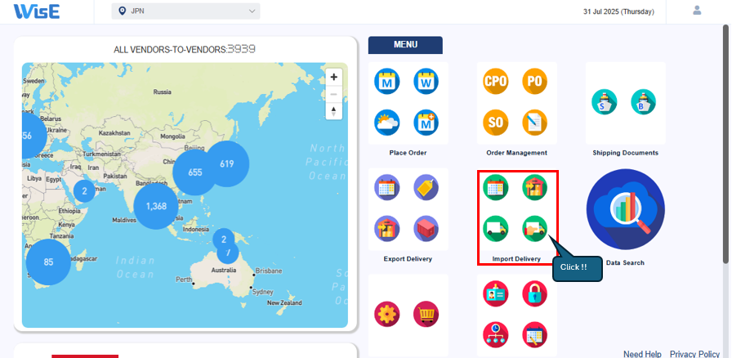Click the page's vertical scrollbar
732x358 pixels.
point(726,147)
